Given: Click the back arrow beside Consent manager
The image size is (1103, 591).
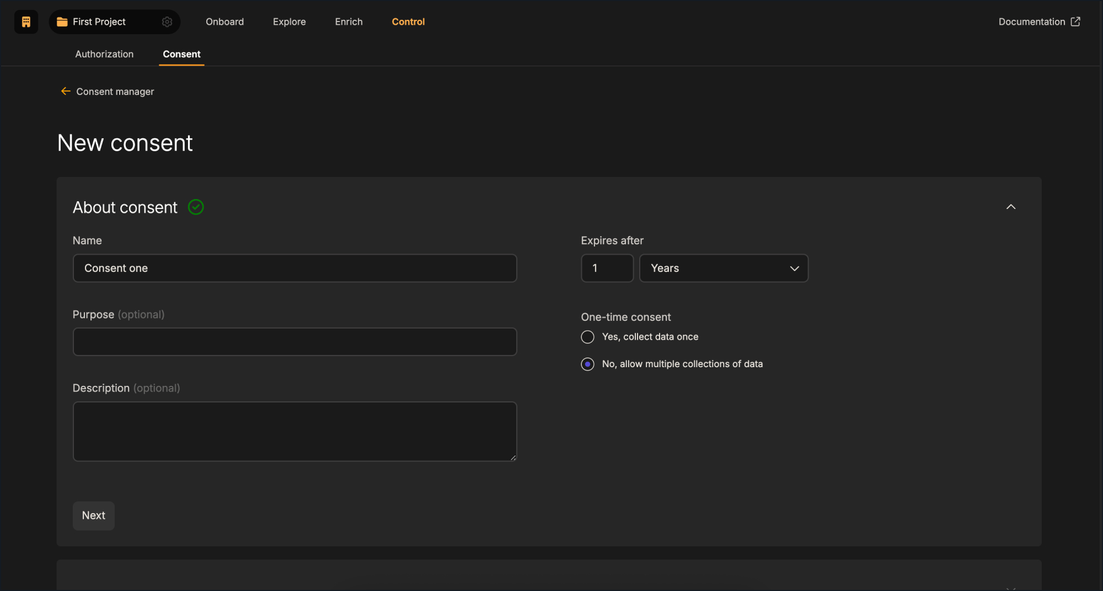Looking at the screenshot, I should point(66,91).
